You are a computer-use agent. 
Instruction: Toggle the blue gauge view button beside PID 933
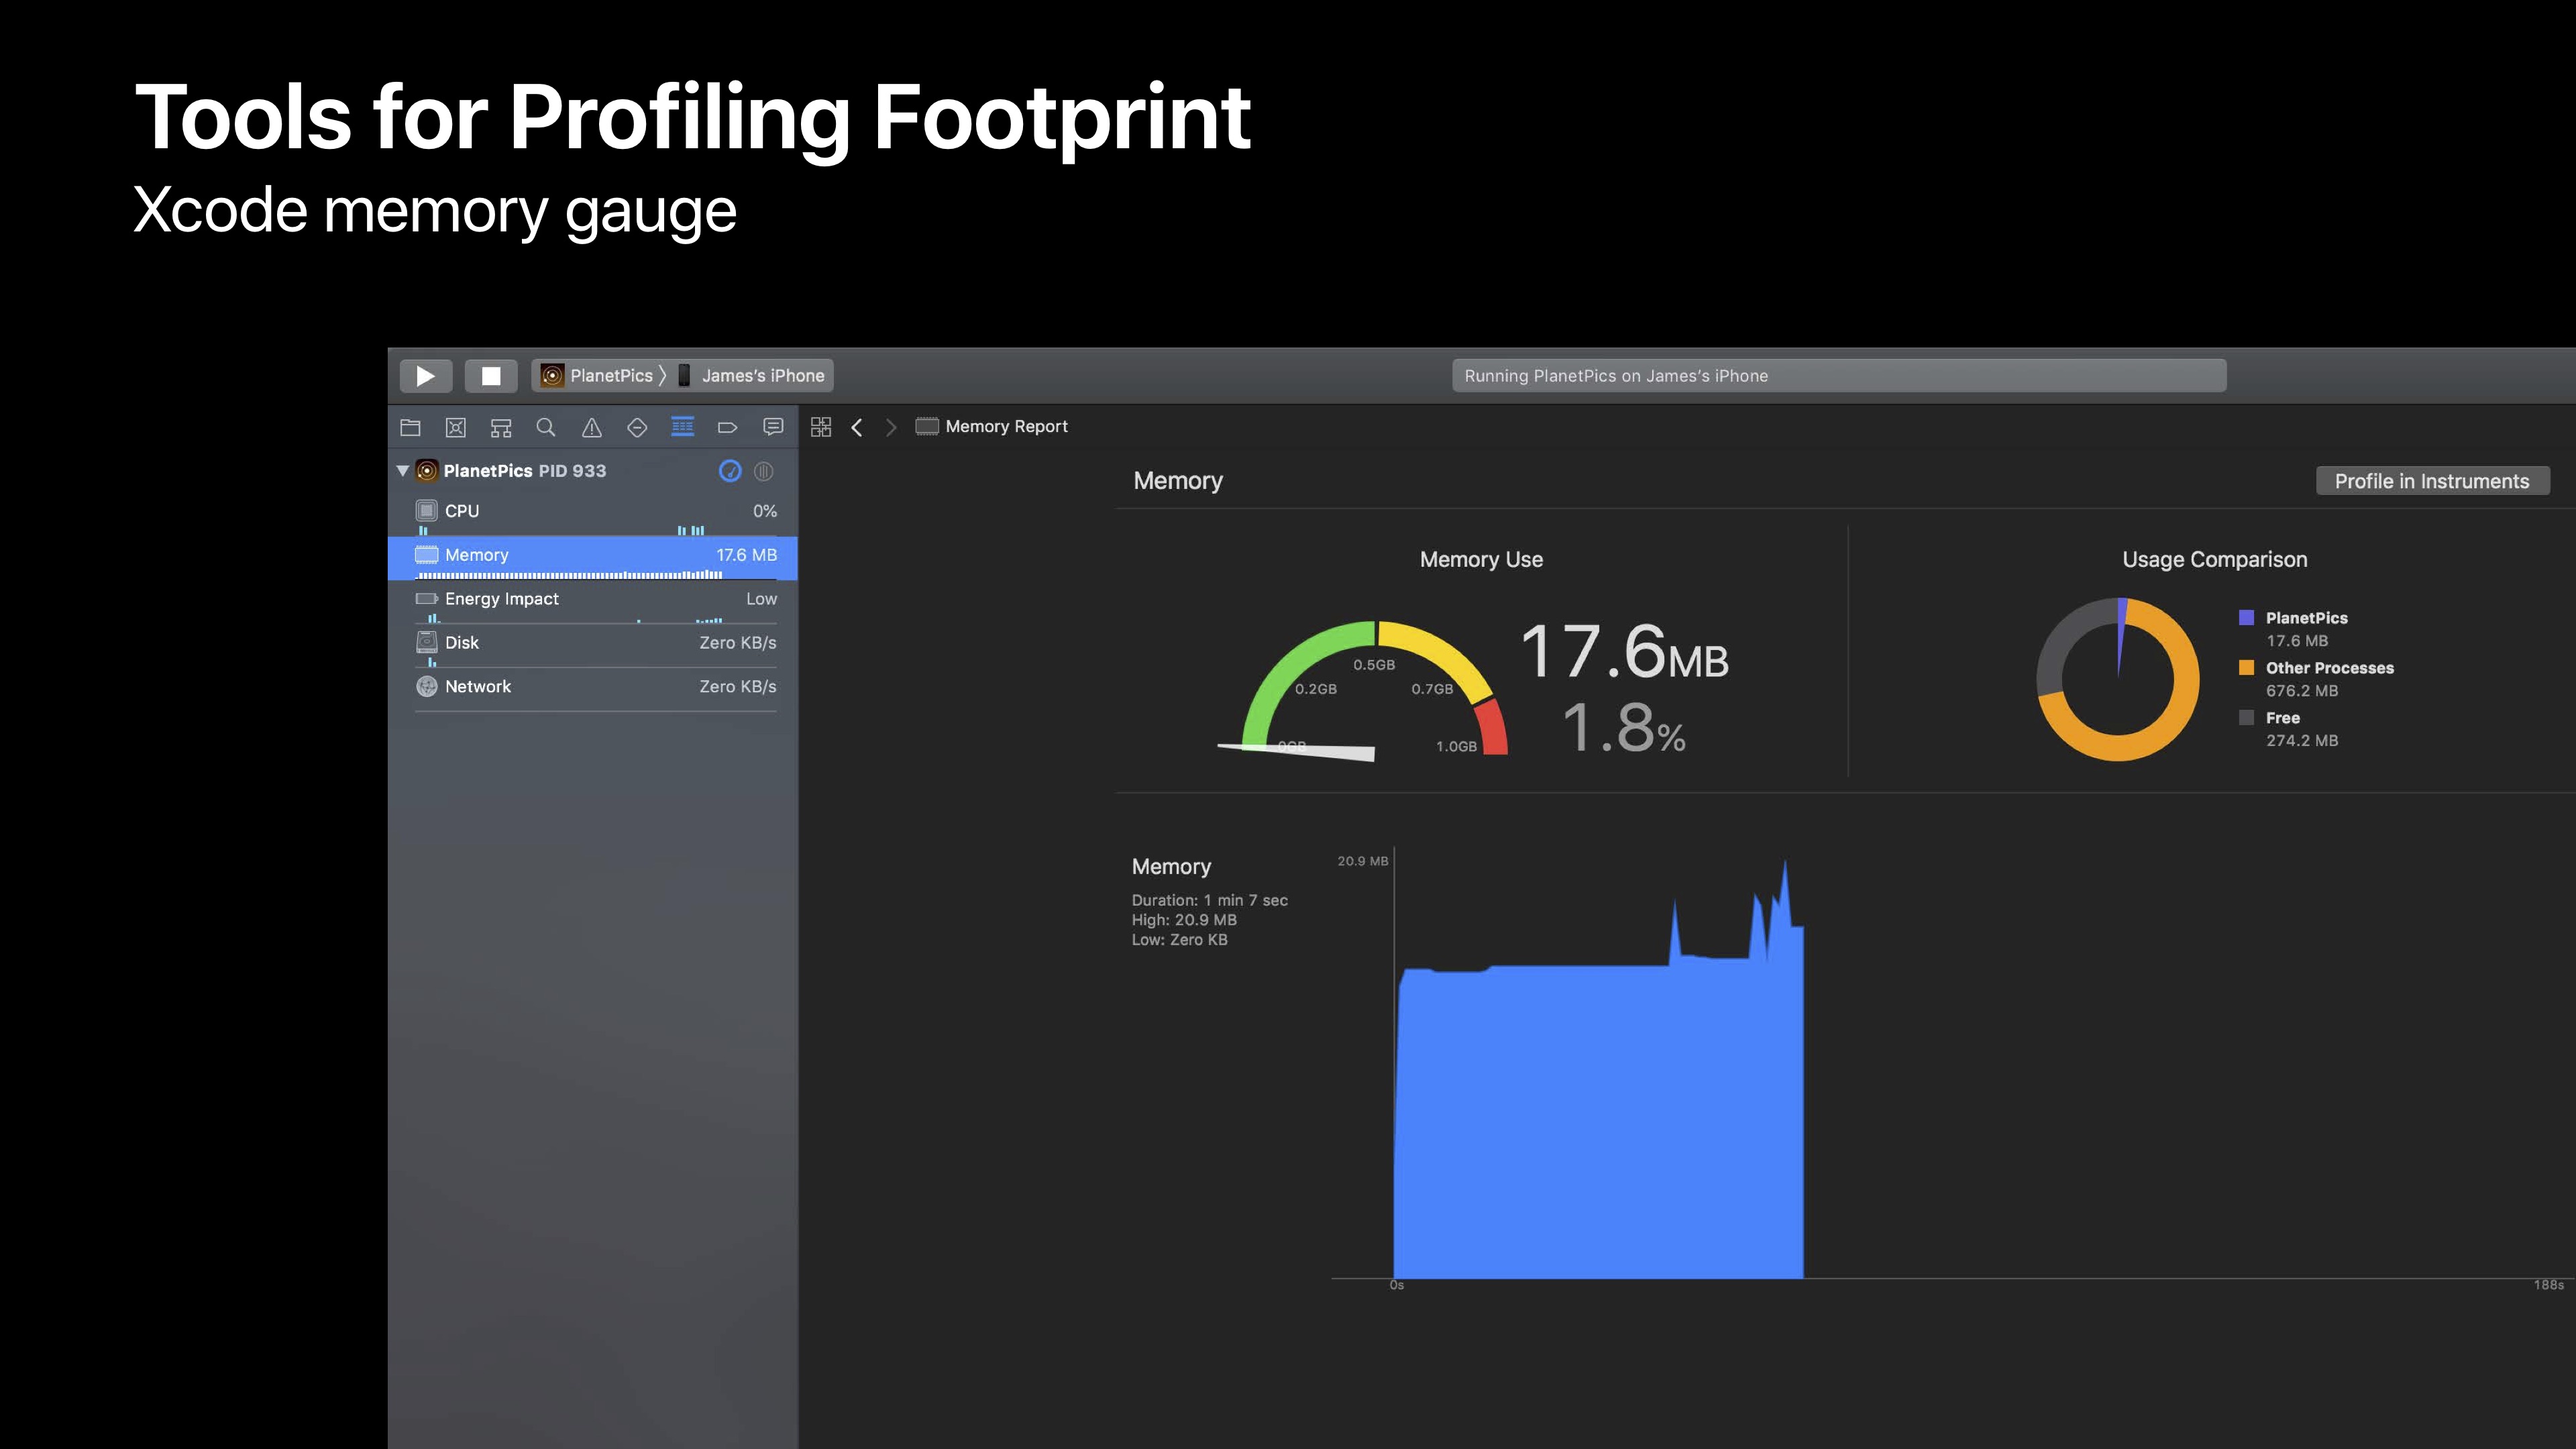[x=730, y=471]
